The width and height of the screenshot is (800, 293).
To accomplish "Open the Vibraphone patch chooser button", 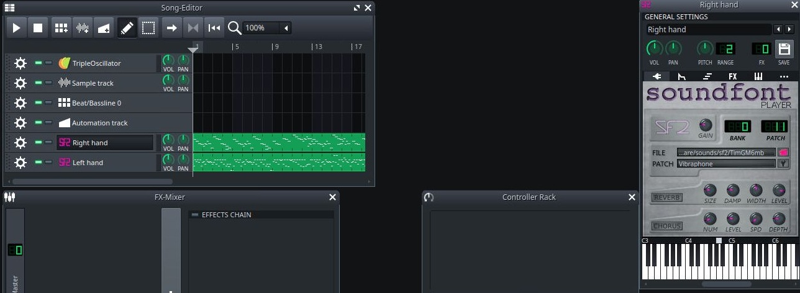I will [x=783, y=164].
